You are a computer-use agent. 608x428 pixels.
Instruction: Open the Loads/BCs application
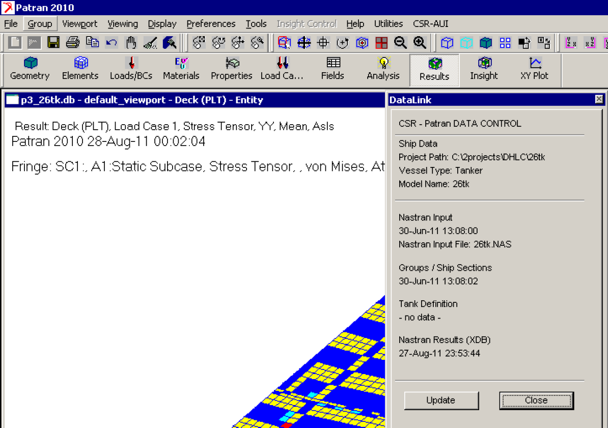point(131,69)
